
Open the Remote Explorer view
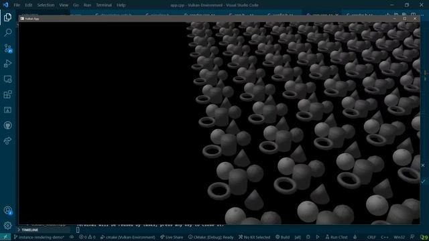tap(7, 79)
